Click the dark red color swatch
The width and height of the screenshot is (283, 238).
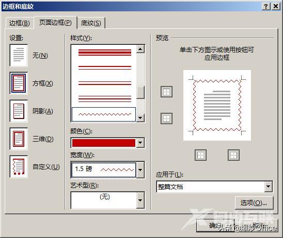coord(104,143)
